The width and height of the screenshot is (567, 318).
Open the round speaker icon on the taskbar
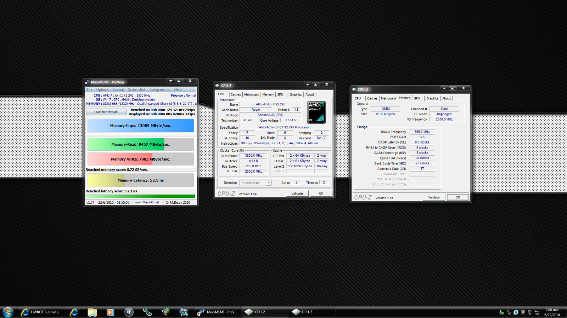click(129, 312)
